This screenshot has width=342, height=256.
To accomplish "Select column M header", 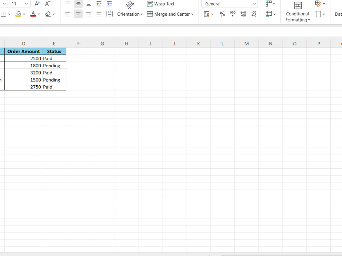I will [247, 44].
